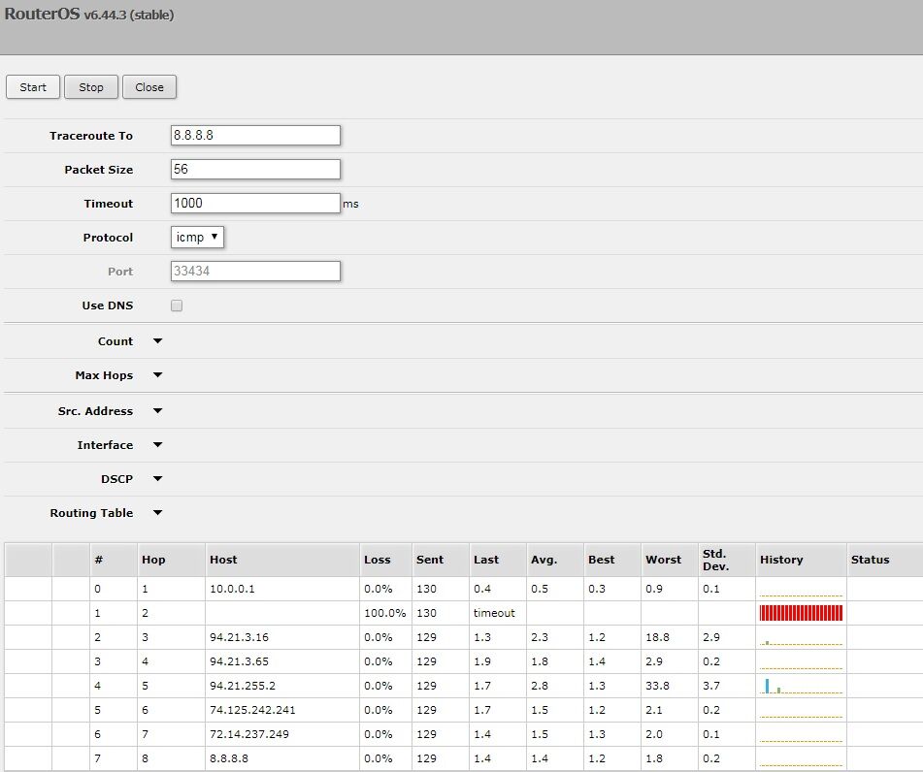Expand the DSCP option arrow
This screenshot has height=772, width=923.
pos(158,479)
